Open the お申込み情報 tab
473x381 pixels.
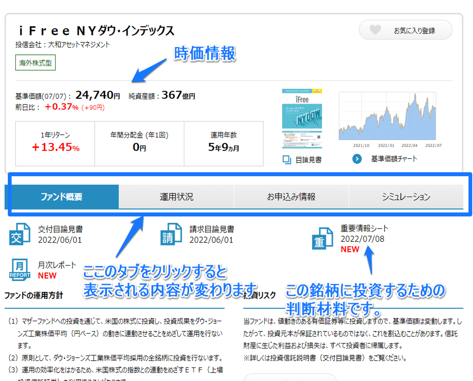pyautogui.click(x=291, y=197)
